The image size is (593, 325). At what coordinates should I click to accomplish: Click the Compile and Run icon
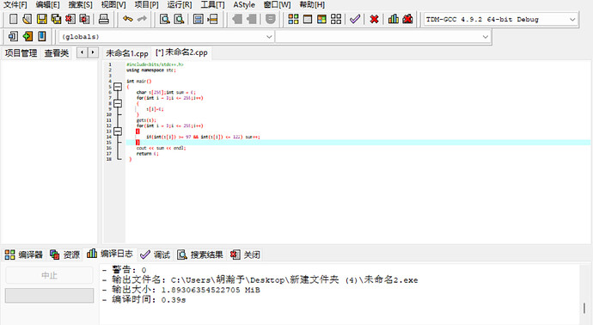tap(321, 19)
